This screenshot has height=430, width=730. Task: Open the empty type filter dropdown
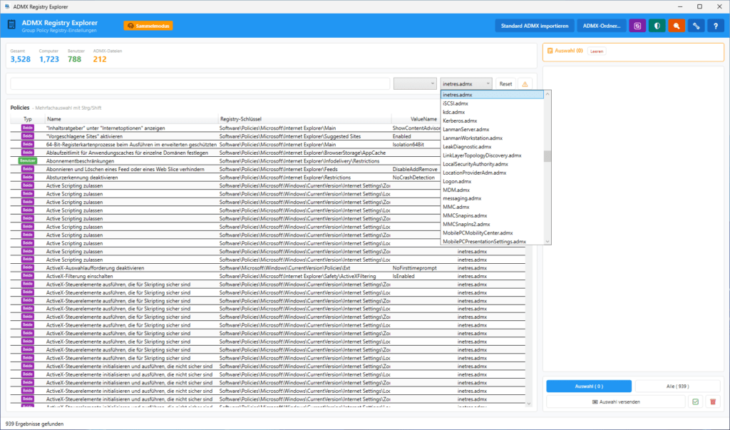(414, 84)
